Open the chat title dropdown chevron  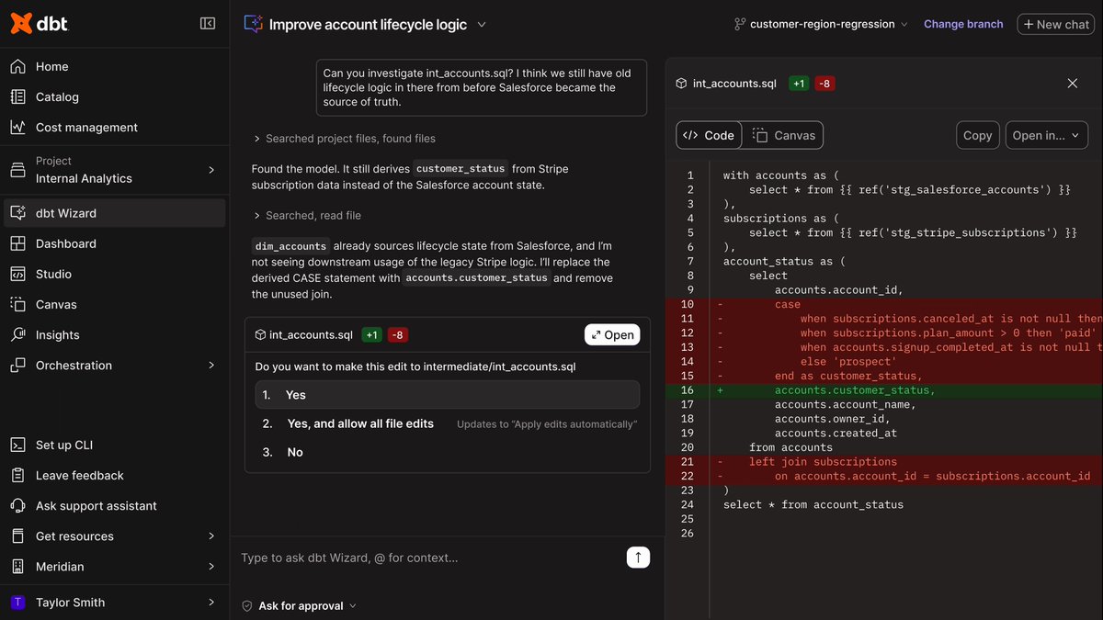click(482, 25)
